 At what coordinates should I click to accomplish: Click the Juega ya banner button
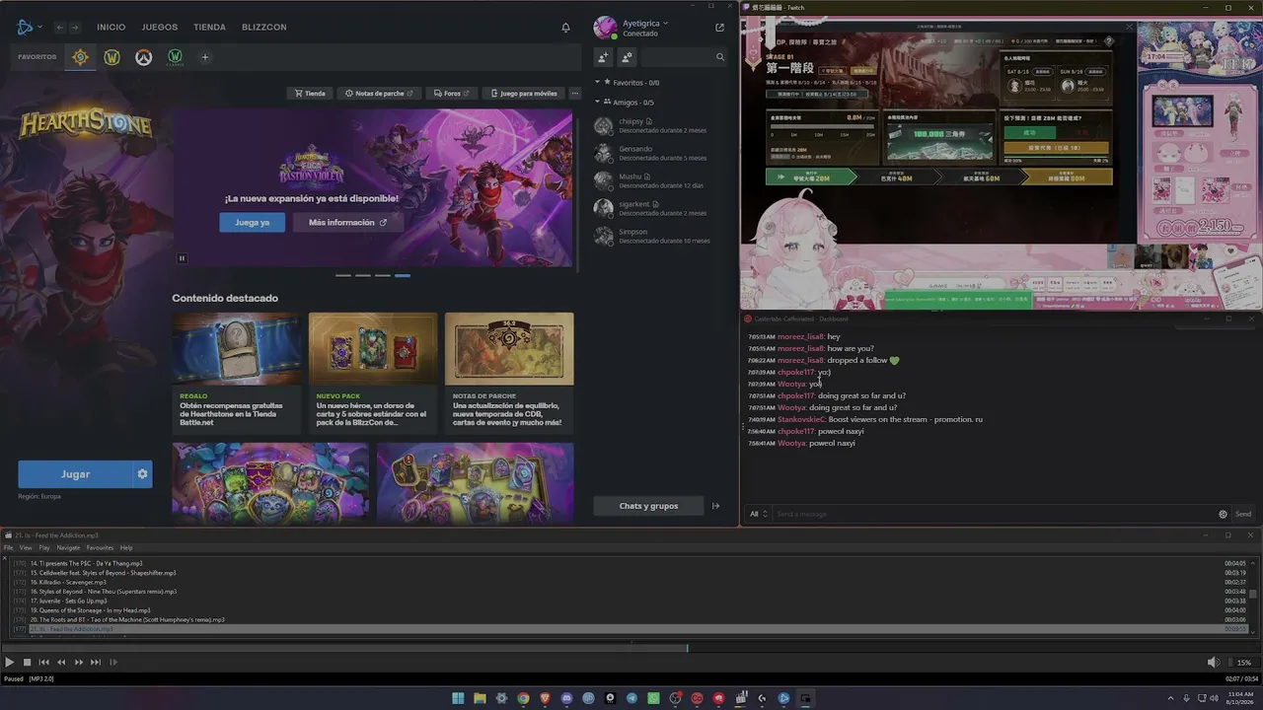[253, 223]
